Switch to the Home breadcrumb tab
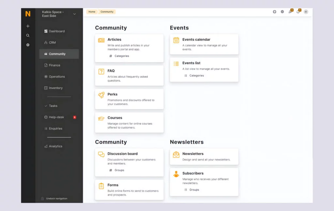This screenshot has height=211, width=334. 92,11
